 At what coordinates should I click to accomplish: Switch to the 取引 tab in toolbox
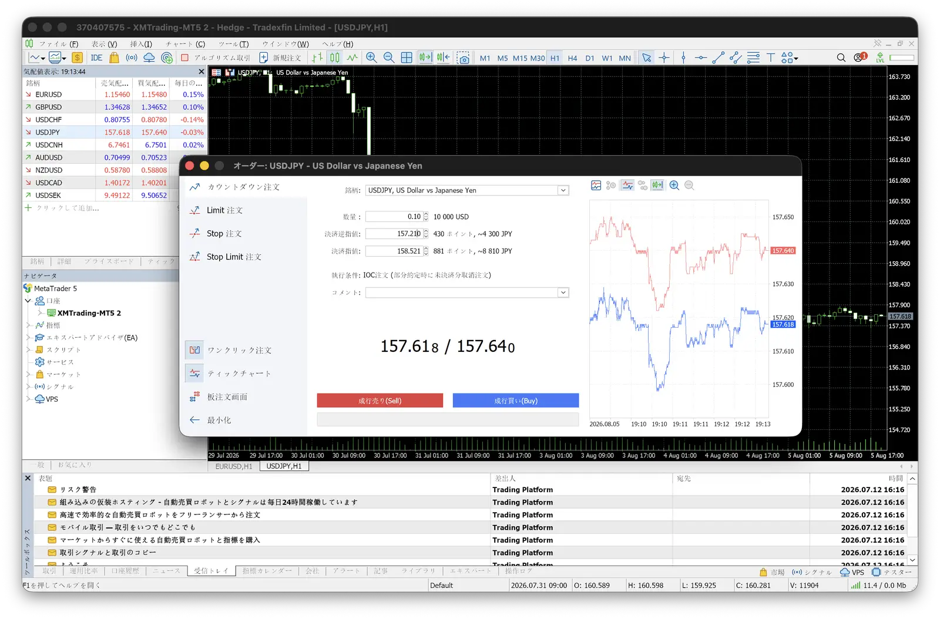tap(49, 571)
